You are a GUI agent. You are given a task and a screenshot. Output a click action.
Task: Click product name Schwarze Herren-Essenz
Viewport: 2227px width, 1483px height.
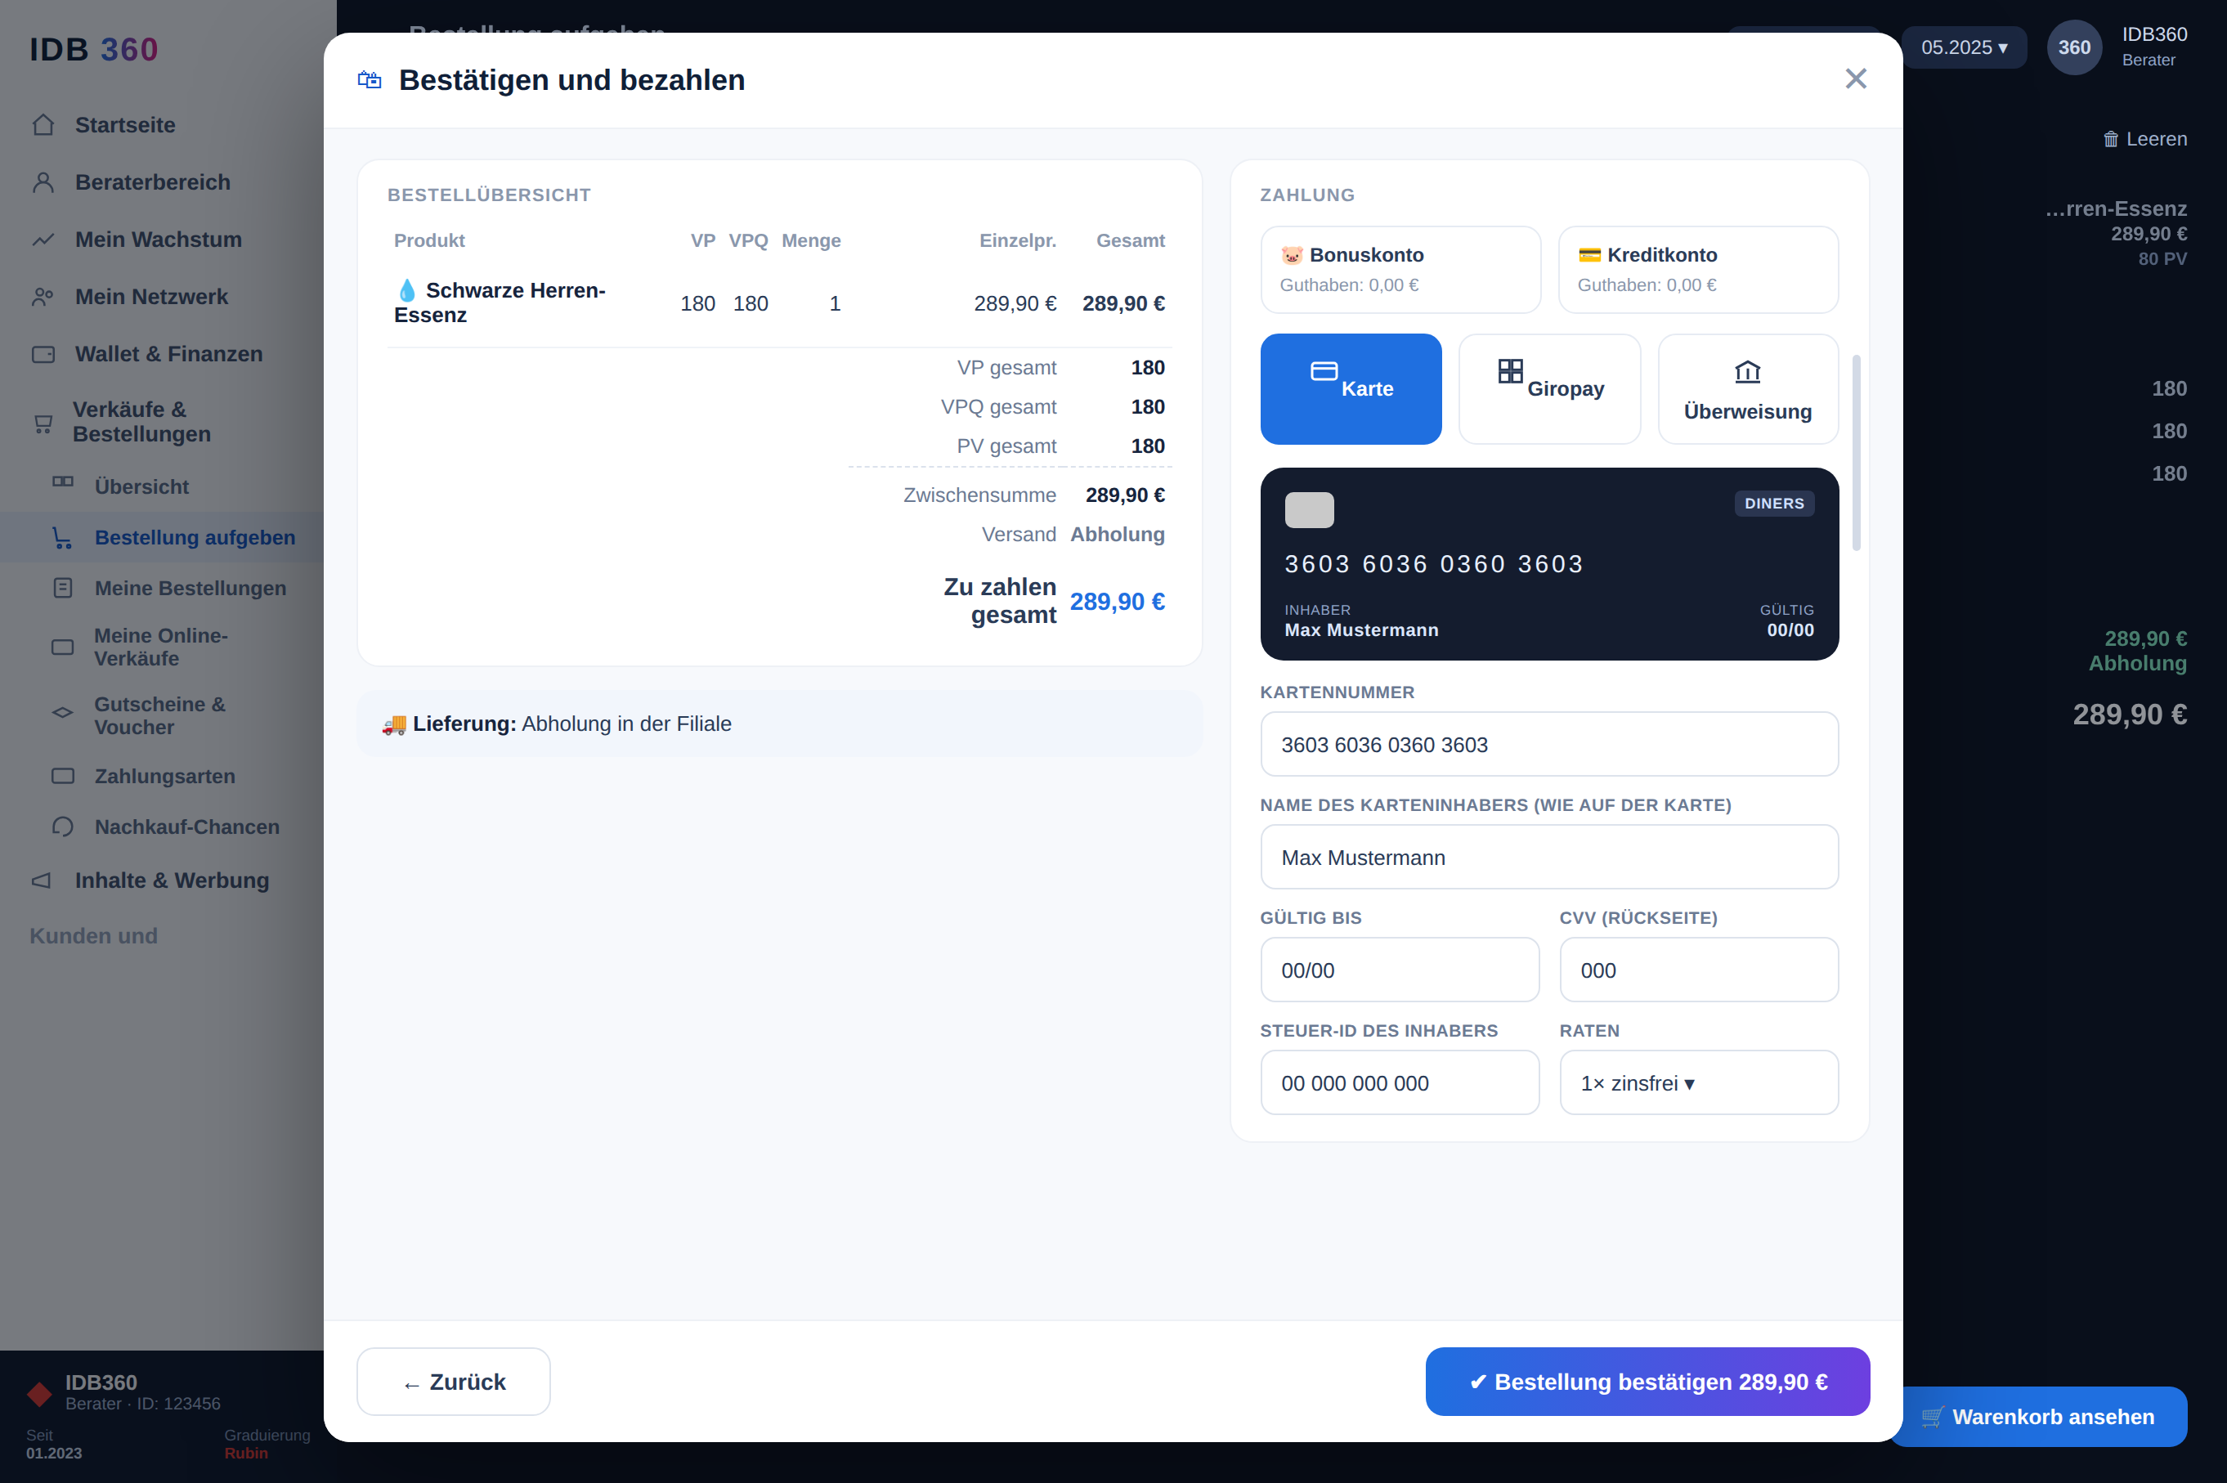(x=500, y=302)
